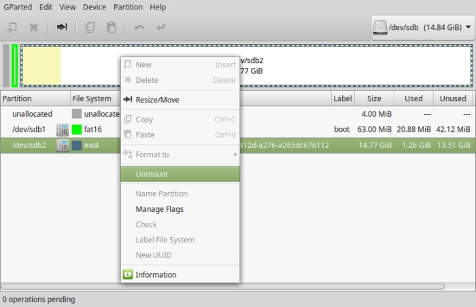This screenshot has width=476, height=307.
Task: Select the unallocated partition row
Action: [x=238, y=114]
